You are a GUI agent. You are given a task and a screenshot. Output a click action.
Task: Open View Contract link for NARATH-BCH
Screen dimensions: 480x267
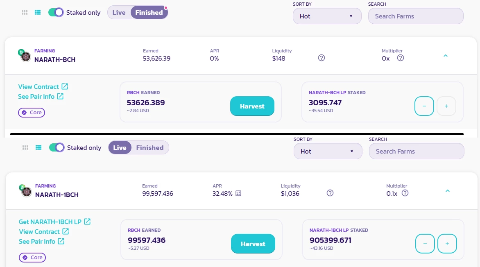click(43, 87)
